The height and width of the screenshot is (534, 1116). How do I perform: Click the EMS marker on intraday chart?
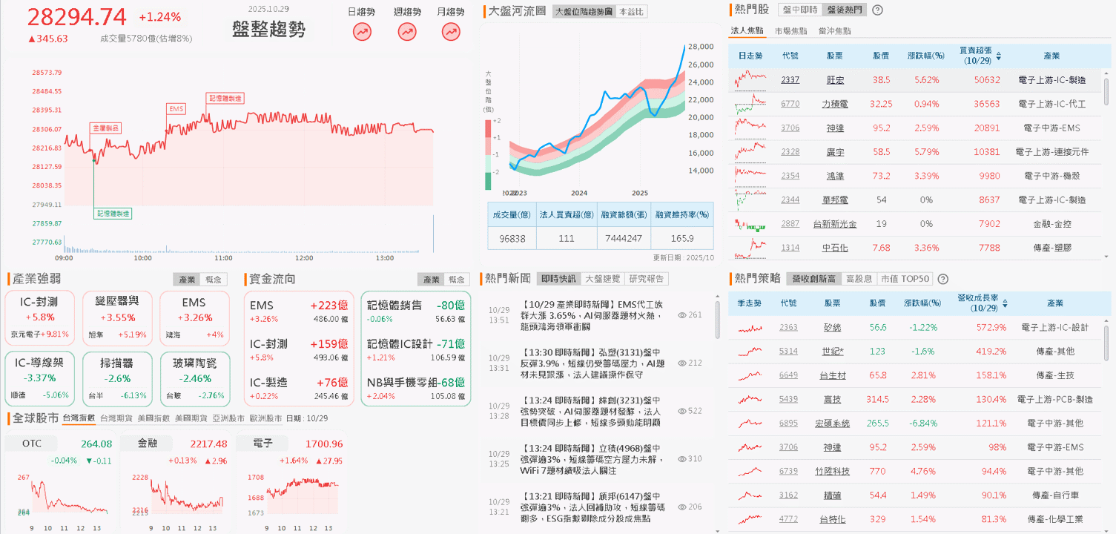coord(176,109)
